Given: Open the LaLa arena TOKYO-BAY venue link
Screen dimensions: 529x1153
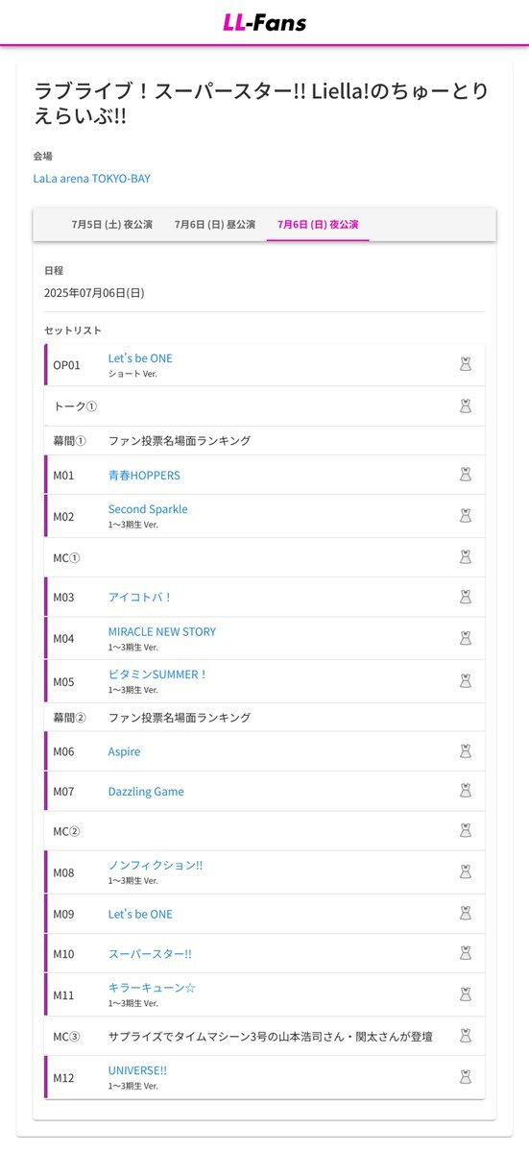Looking at the screenshot, I should 92,179.
